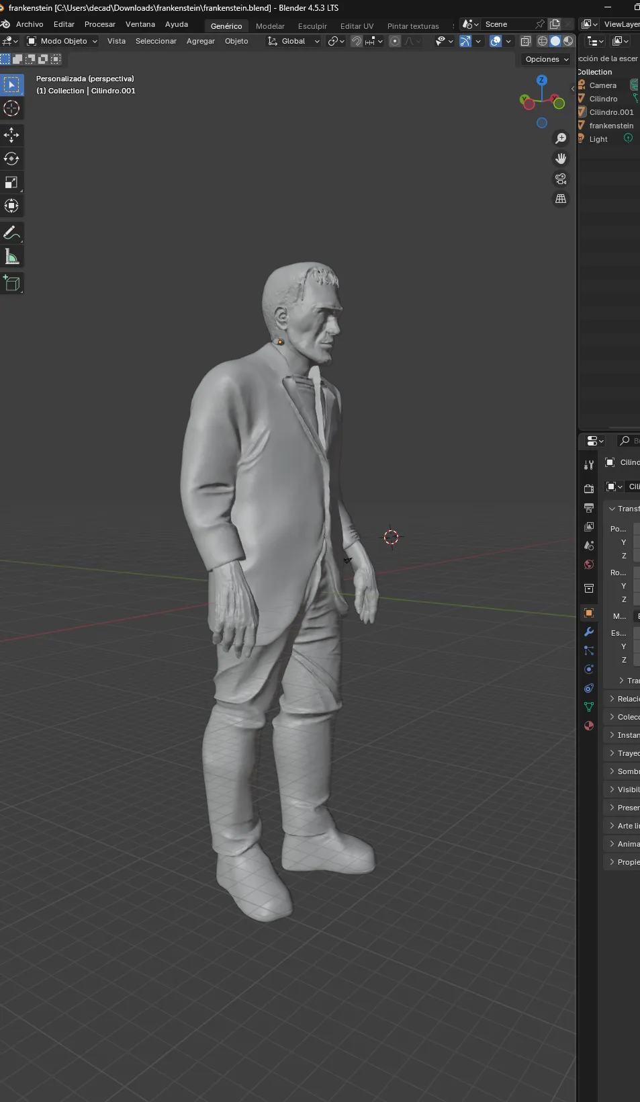Open the View Layer properties tab

[x=589, y=526]
